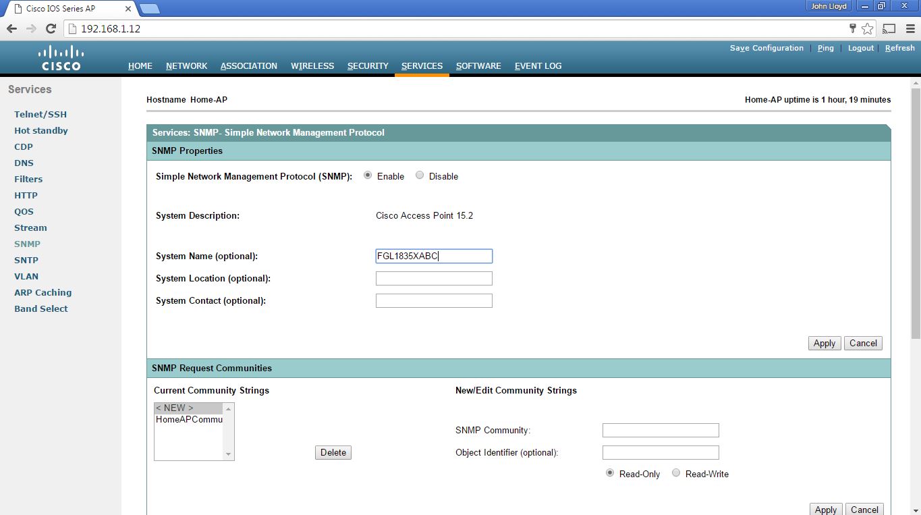The image size is (921, 515).
Task: Open the SOFTWARE menu
Action: (x=478, y=65)
